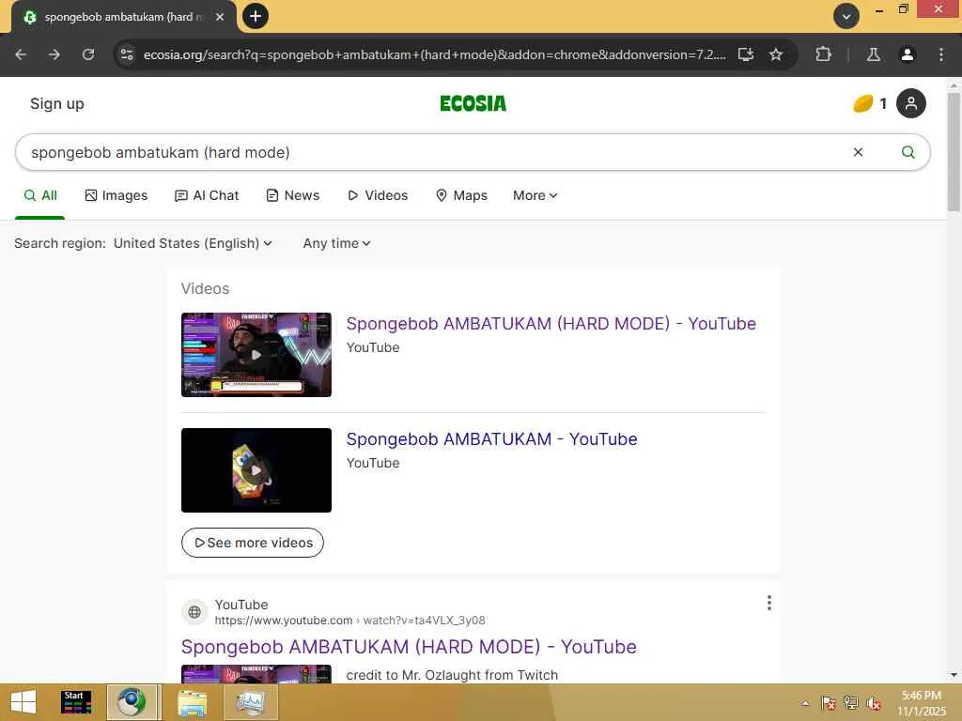Go back to the previous page
This screenshot has height=721, width=962.
pyautogui.click(x=21, y=54)
